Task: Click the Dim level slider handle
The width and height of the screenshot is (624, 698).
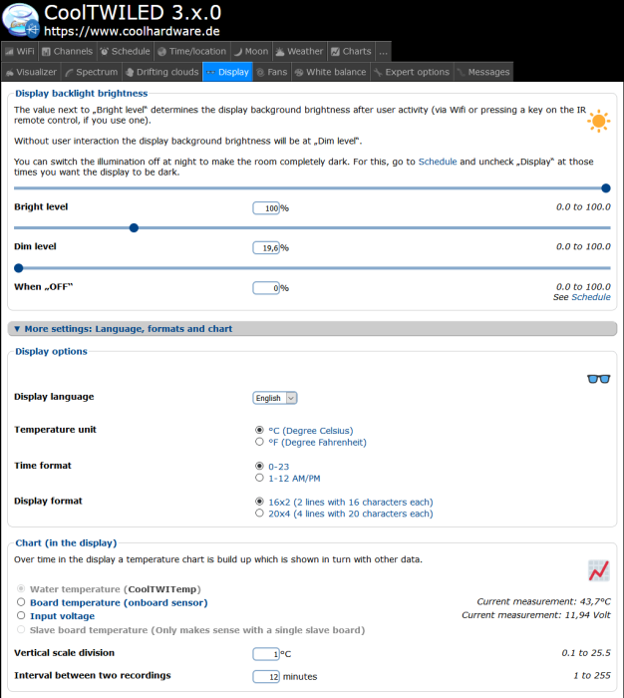Action: pos(134,227)
